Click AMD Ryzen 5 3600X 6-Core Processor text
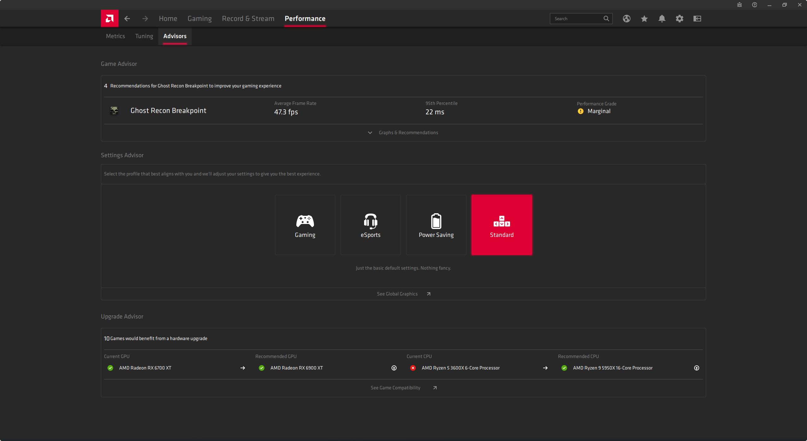Viewport: 807px width, 441px height. (461, 368)
